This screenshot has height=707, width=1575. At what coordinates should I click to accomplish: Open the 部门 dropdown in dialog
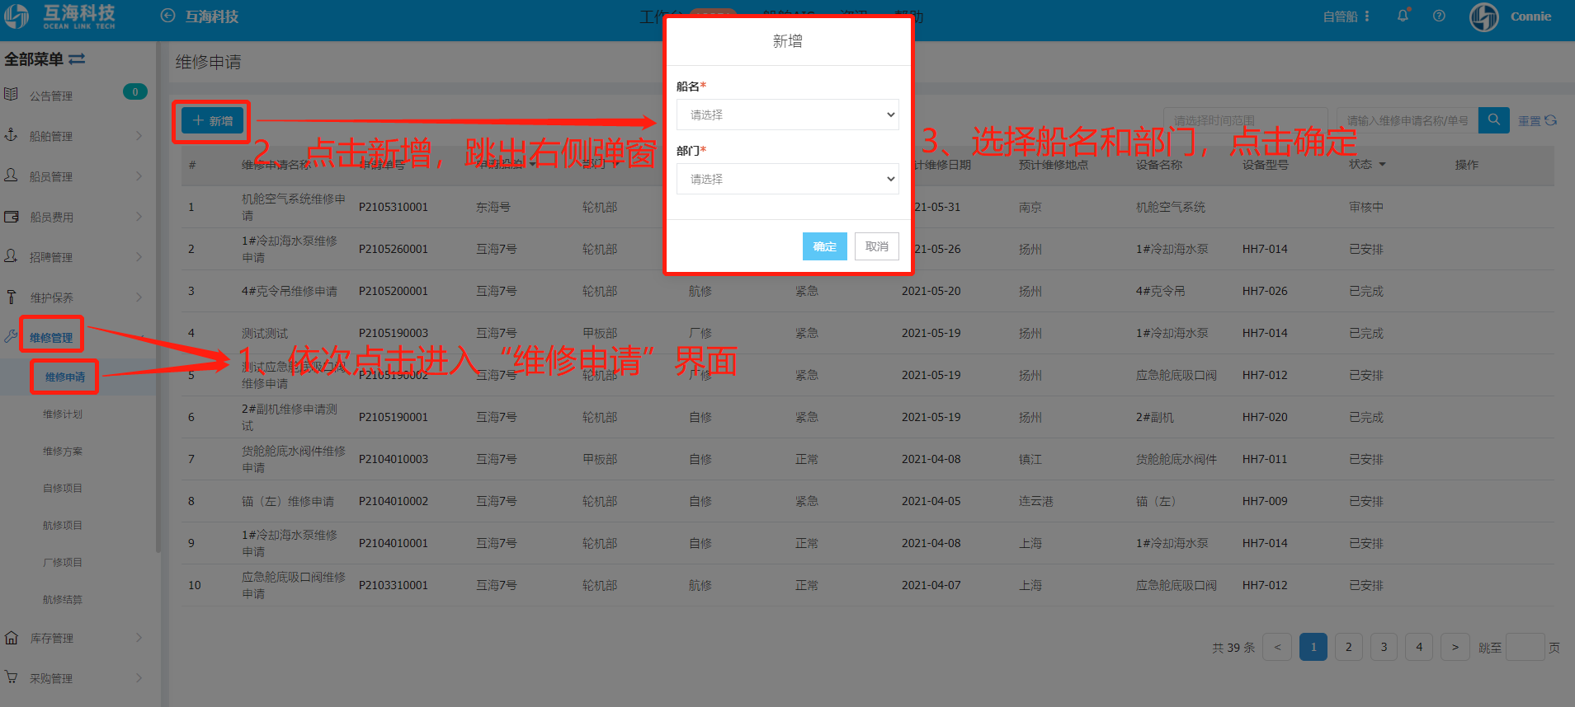tap(787, 179)
